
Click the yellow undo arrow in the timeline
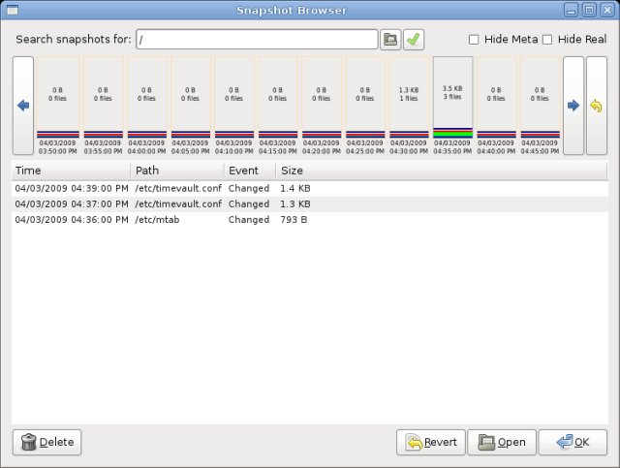(597, 106)
